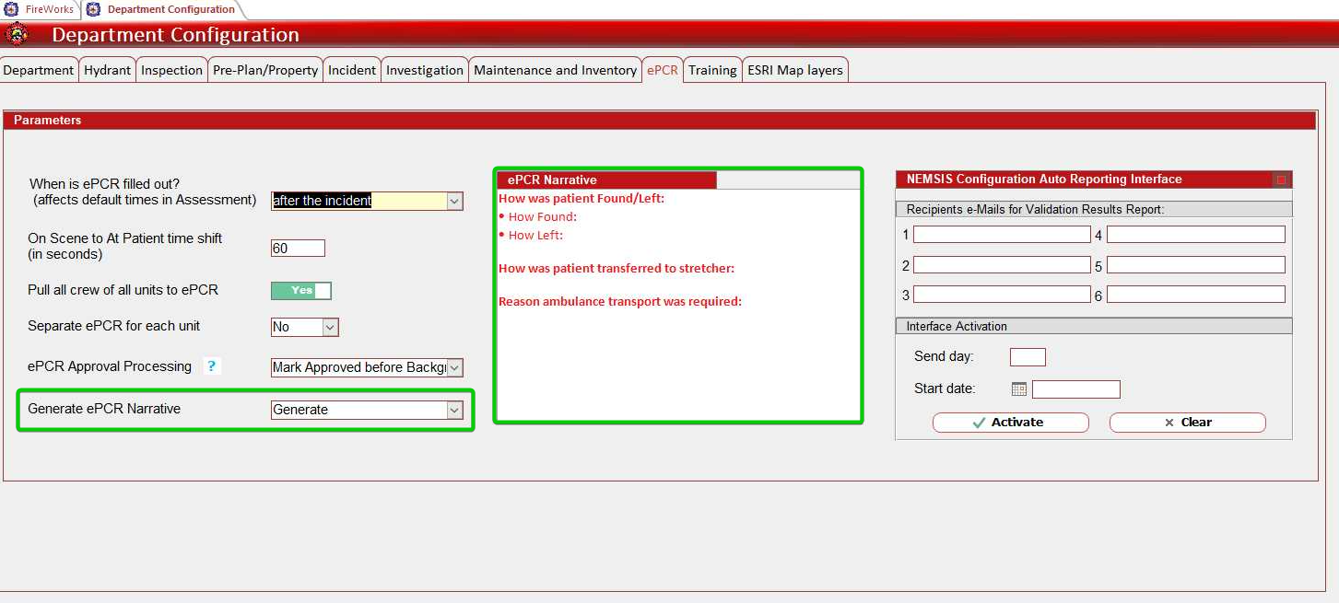Click the help question mark beside ePCR Approval Processing
Screen dimensions: 1339x603
[x=212, y=366]
